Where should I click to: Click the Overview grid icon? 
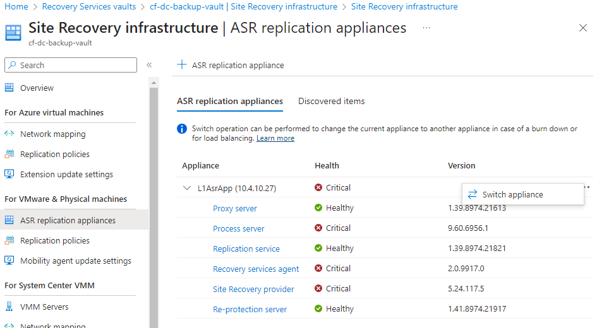point(9,88)
